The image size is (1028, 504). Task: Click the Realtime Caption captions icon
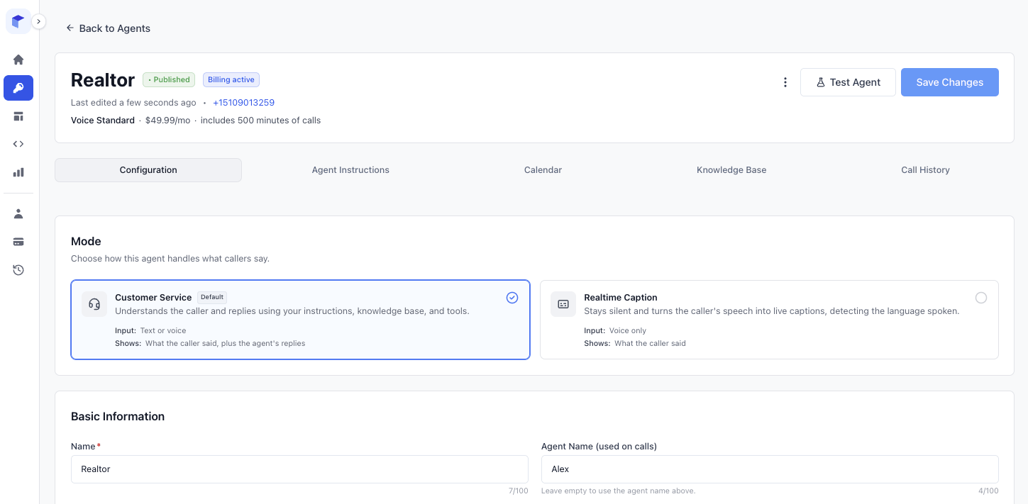(563, 304)
